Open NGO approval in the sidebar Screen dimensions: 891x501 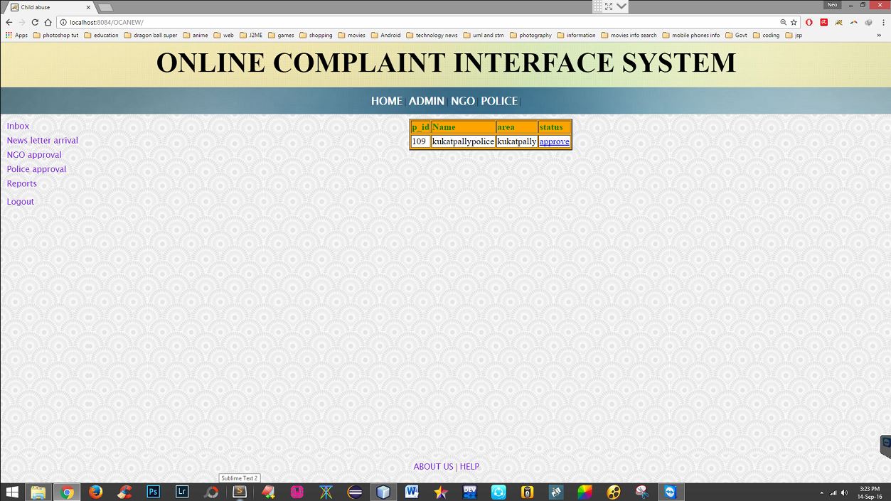point(34,154)
